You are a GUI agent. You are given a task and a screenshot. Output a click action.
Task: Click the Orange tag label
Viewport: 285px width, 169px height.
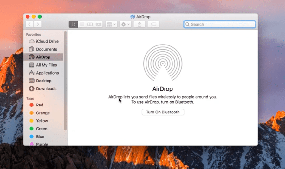pos(43,113)
